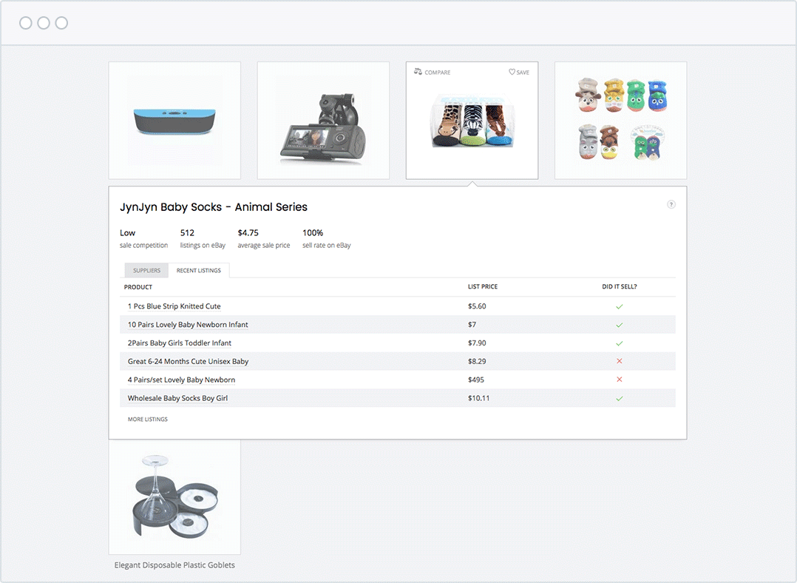Switch to the Suppliers tab
The height and width of the screenshot is (583, 797).
(146, 271)
